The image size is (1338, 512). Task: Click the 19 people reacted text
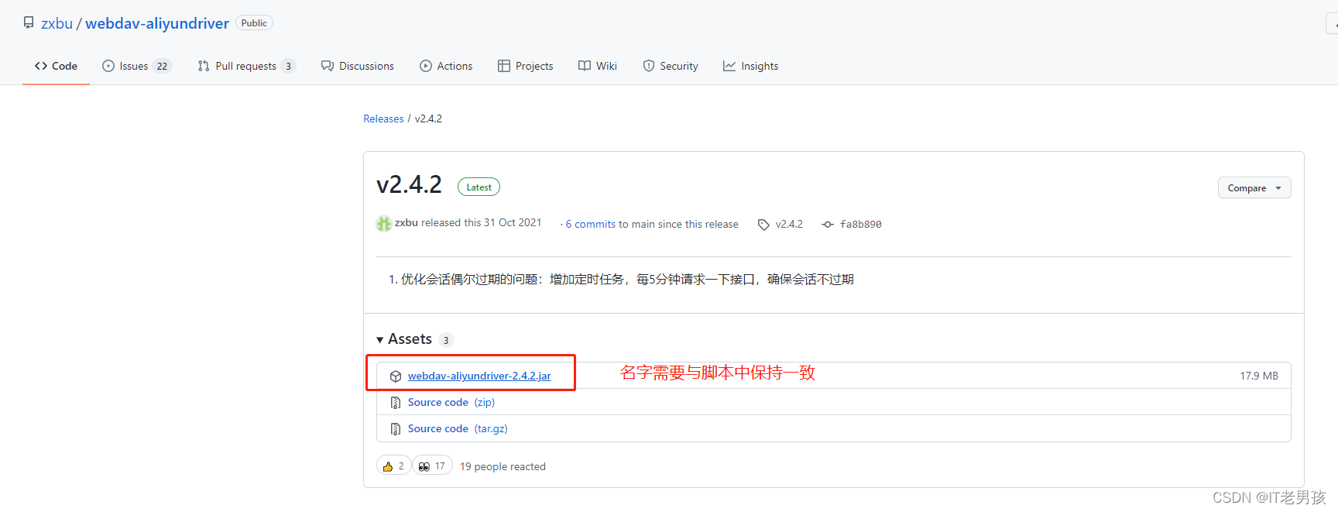(503, 466)
